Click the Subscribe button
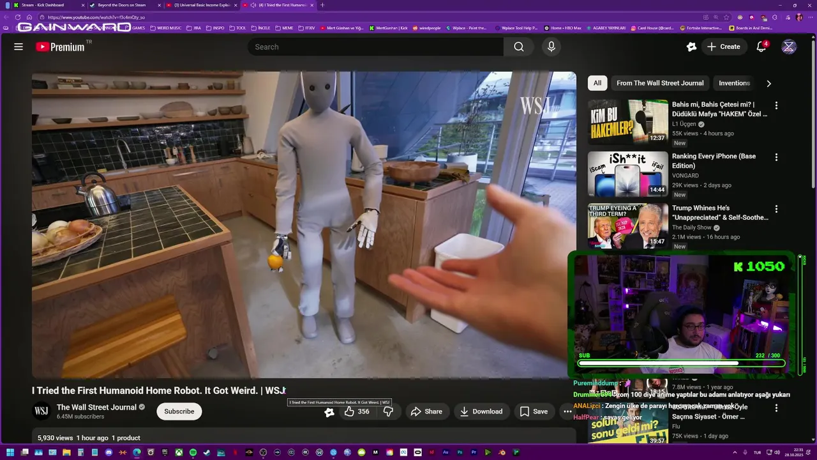 pos(179,411)
